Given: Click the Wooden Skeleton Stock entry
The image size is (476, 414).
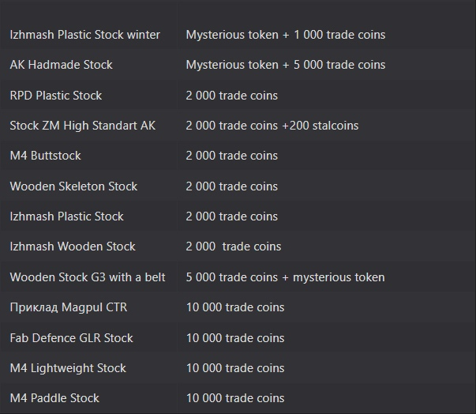Looking at the screenshot, I should [x=73, y=186].
